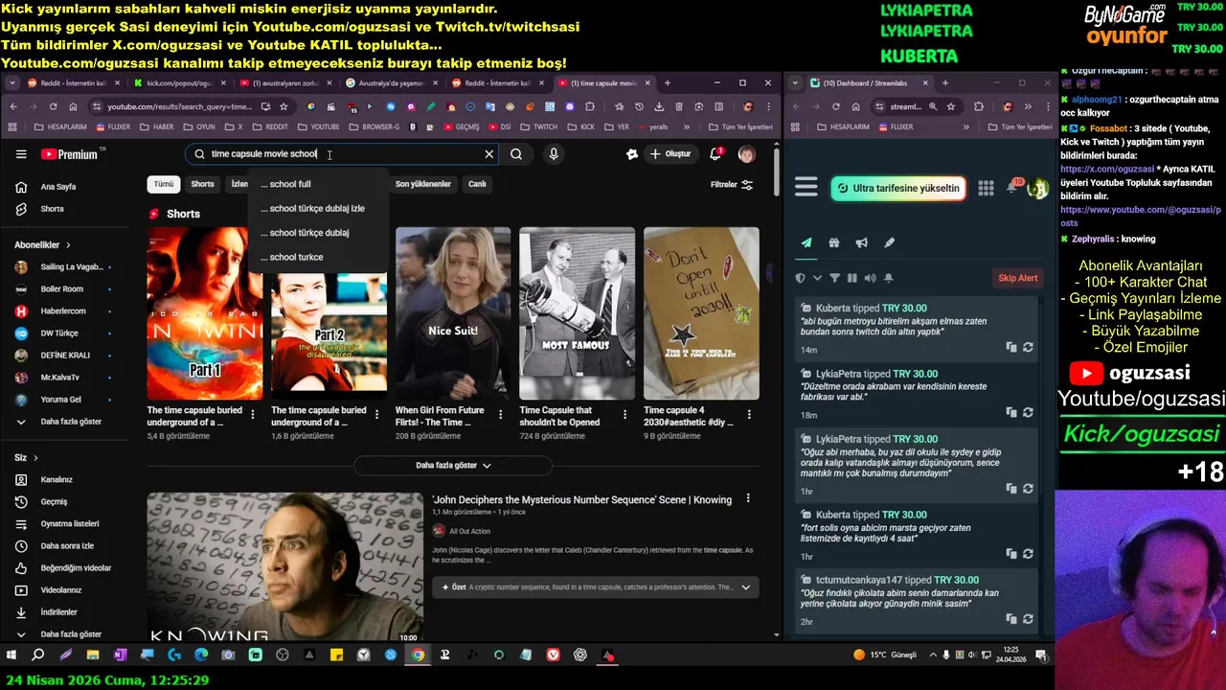
Task: Click Ultra tarifesine yükseltin upgrade button
Action: click(x=897, y=189)
